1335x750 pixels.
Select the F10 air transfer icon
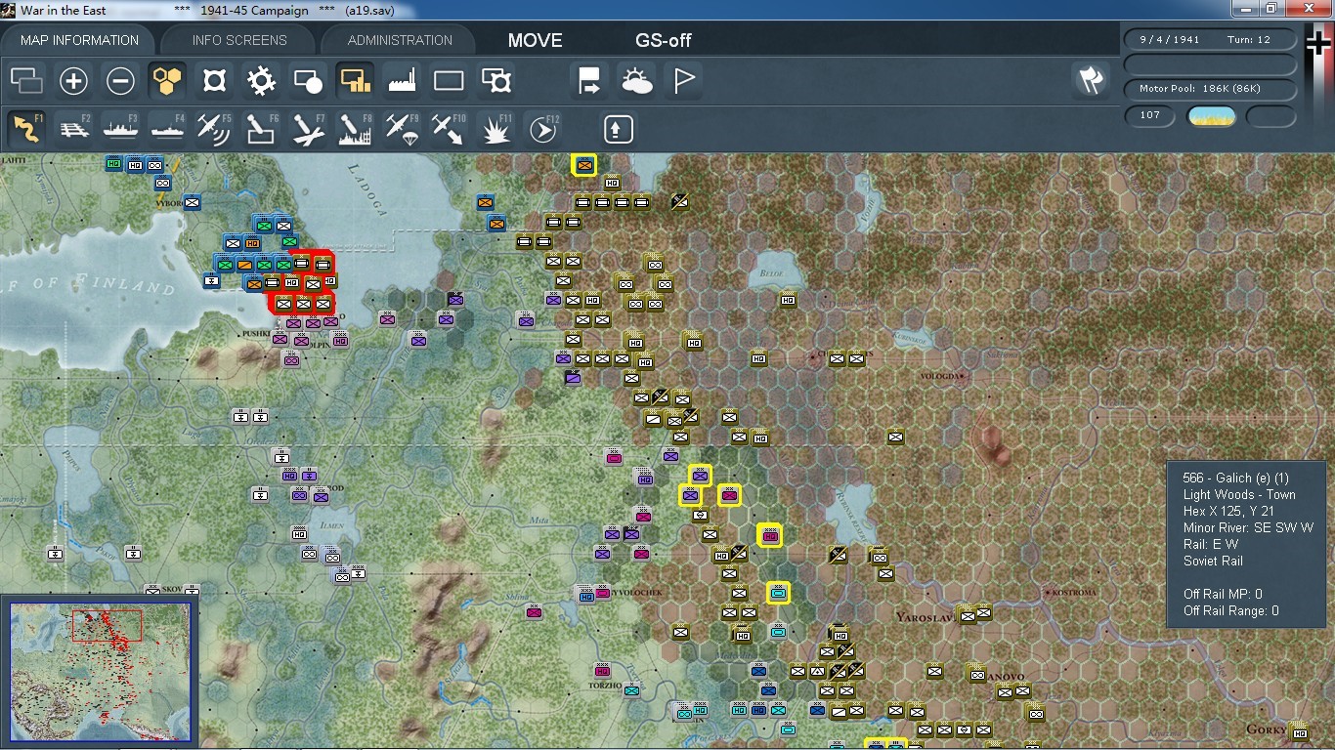coord(450,128)
